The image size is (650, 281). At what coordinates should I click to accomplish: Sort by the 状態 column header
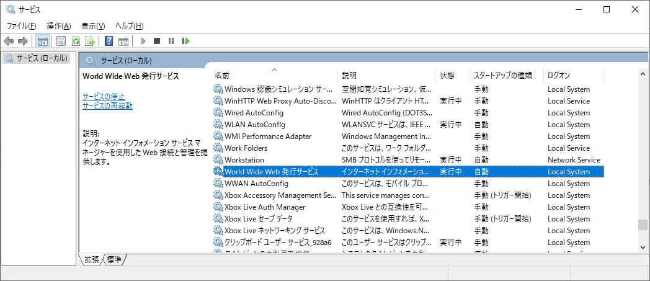pos(453,76)
